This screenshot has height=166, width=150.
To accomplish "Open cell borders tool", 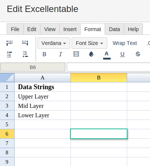I will coord(76,54).
